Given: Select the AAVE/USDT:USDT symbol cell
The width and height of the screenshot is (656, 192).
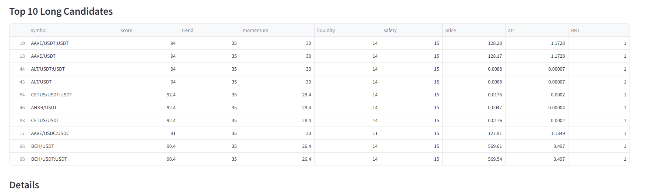Looking at the screenshot, I should [x=50, y=43].
